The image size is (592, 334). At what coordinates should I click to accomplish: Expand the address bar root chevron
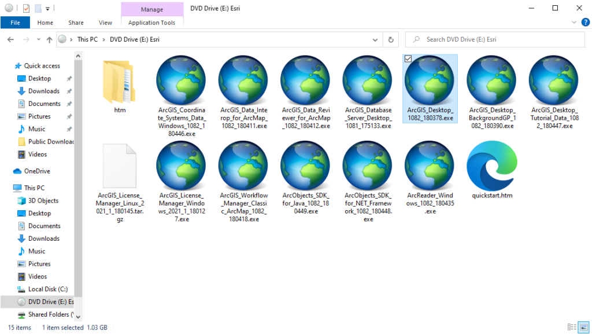(x=71, y=39)
